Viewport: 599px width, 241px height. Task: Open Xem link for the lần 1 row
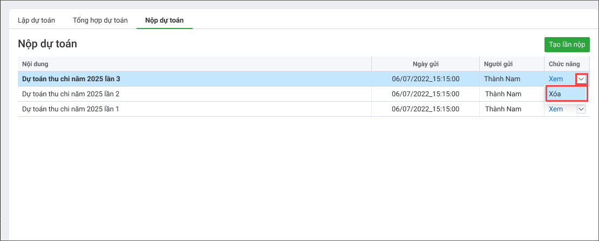[555, 109]
